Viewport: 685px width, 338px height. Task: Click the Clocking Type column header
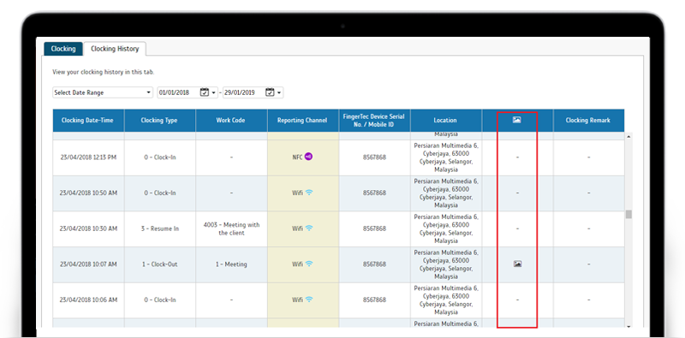coord(159,121)
